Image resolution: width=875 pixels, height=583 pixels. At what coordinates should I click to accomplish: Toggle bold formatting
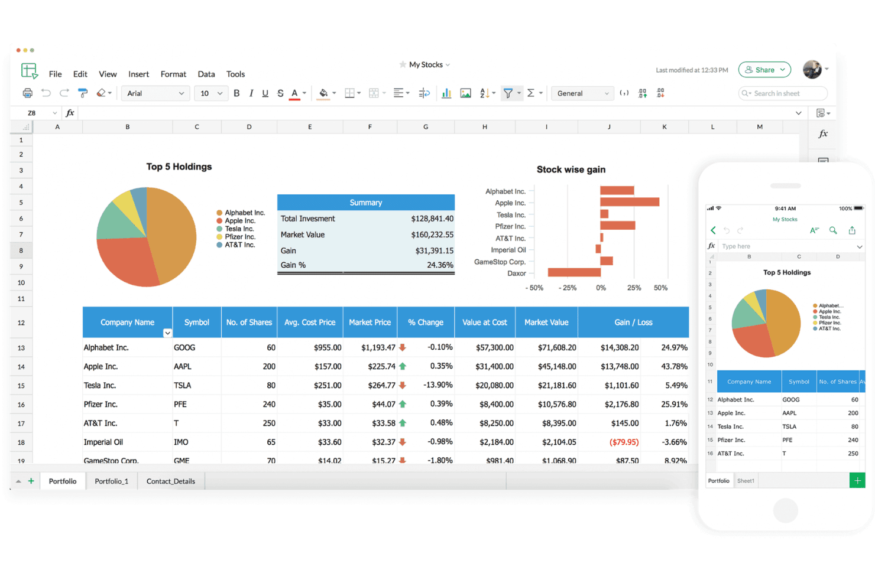(236, 93)
